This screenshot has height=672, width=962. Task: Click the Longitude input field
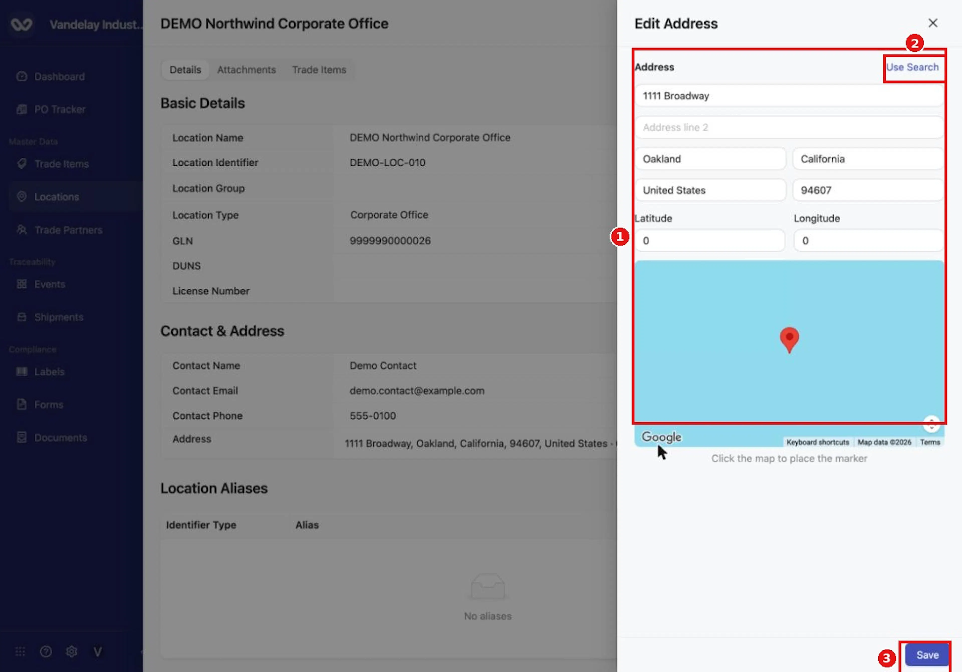pyautogui.click(x=869, y=241)
